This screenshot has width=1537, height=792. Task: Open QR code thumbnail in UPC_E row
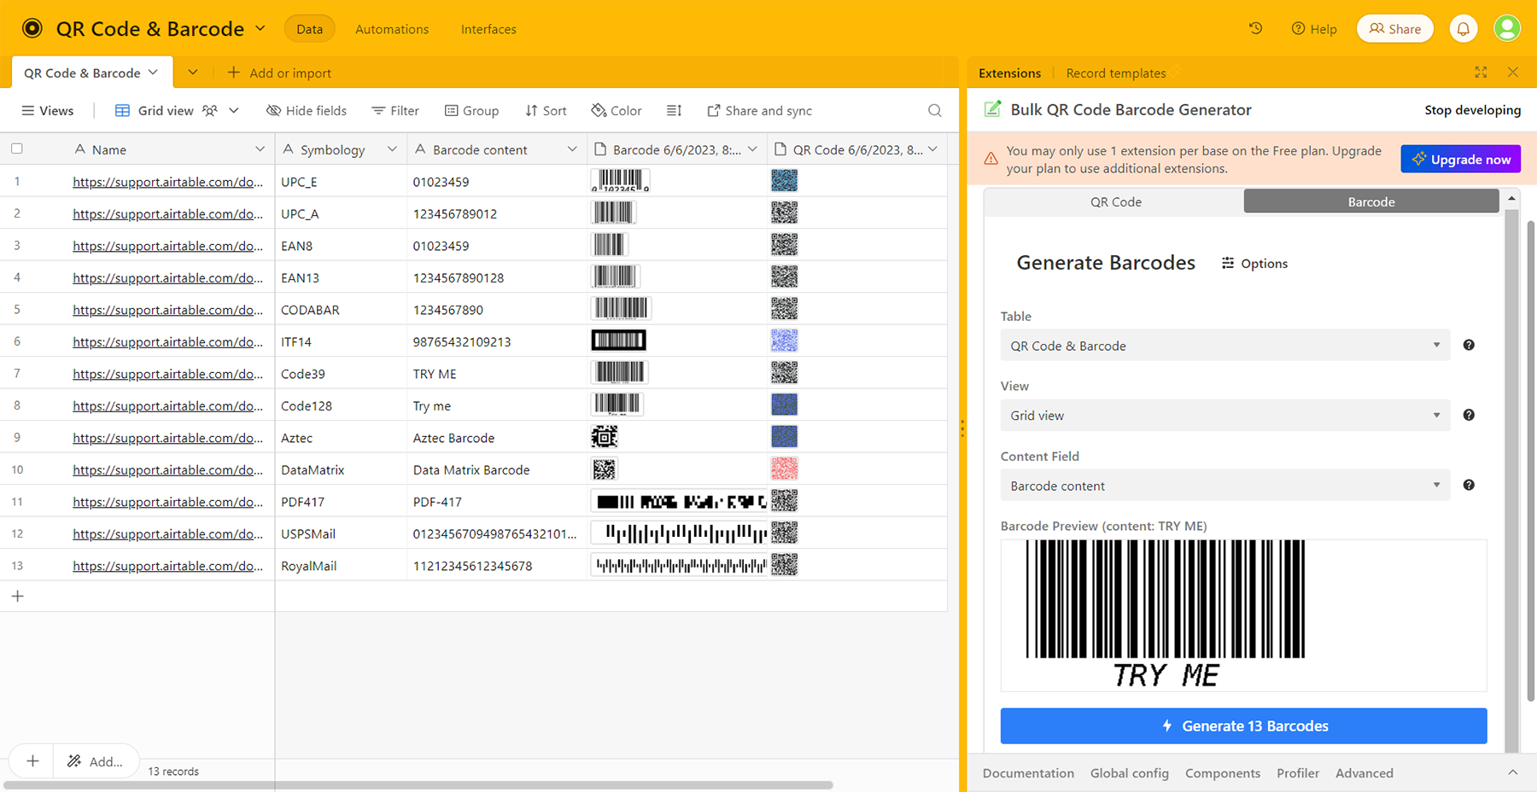point(784,180)
